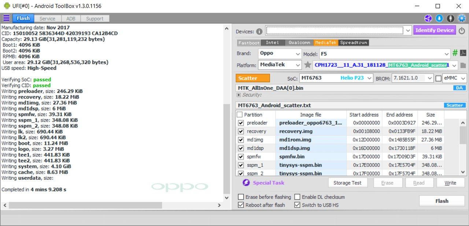The image size is (469, 226).
Task: Uncheck the recovery partition checkbox
Action: (241, 131)
